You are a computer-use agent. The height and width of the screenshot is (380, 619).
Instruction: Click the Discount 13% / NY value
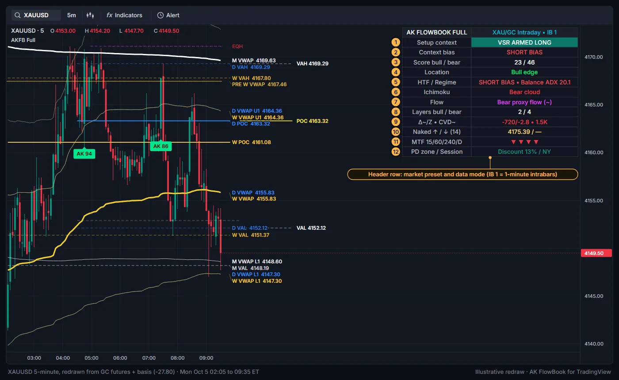(524, 152)
